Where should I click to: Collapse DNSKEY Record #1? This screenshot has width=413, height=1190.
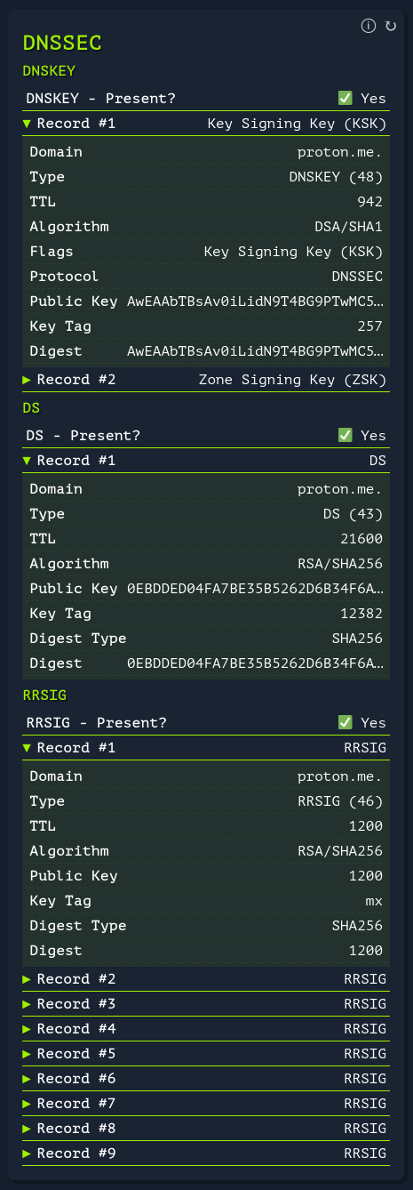pyautogui.click(x=206, y=124)
